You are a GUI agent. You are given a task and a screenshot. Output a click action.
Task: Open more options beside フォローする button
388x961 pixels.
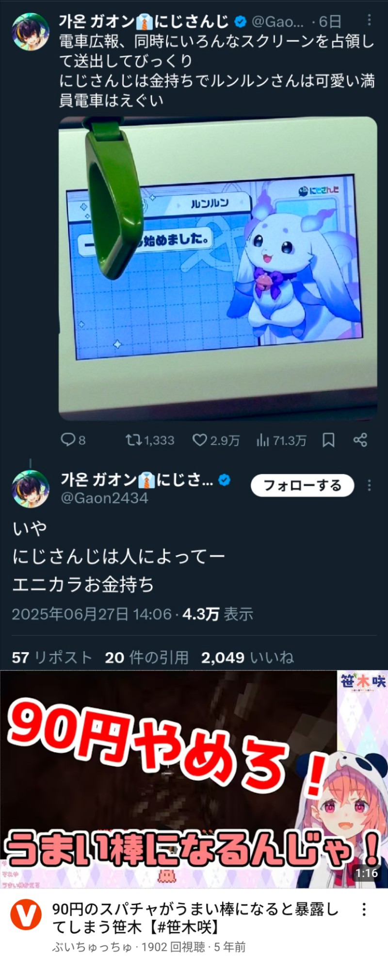click(369, 485)
